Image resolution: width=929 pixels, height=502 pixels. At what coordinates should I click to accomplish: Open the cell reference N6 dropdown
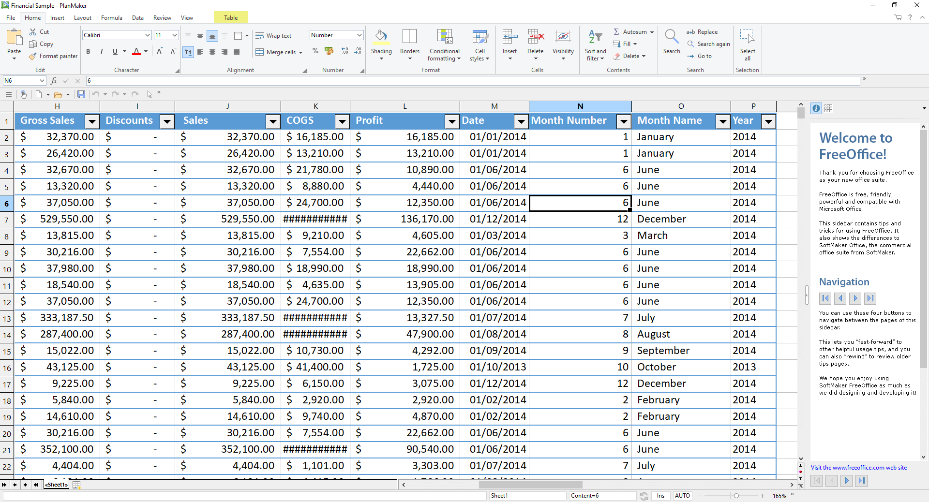[42, 81]
